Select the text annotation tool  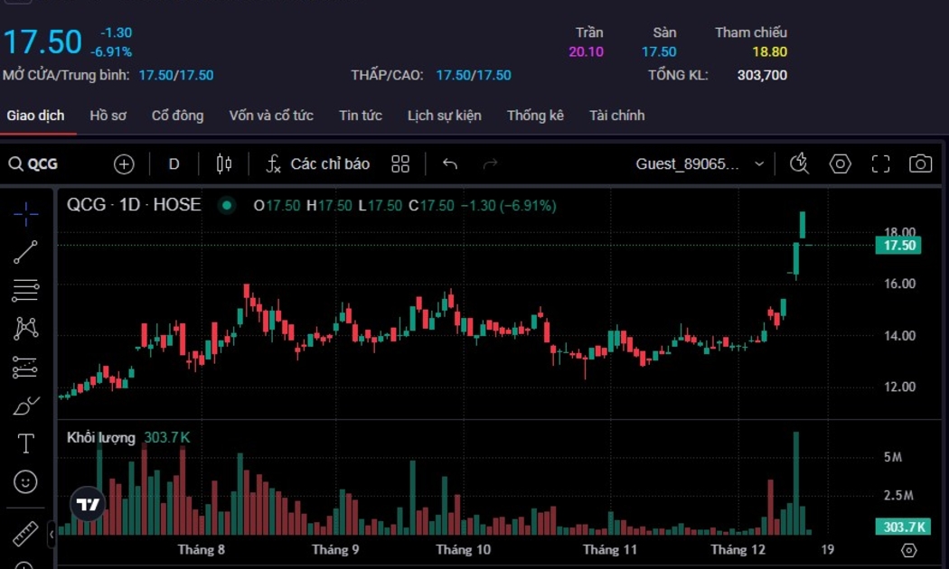(25, 443)
